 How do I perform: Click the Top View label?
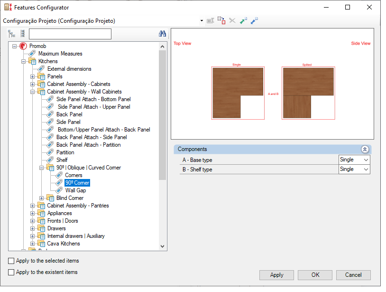[x=182, y=43]
